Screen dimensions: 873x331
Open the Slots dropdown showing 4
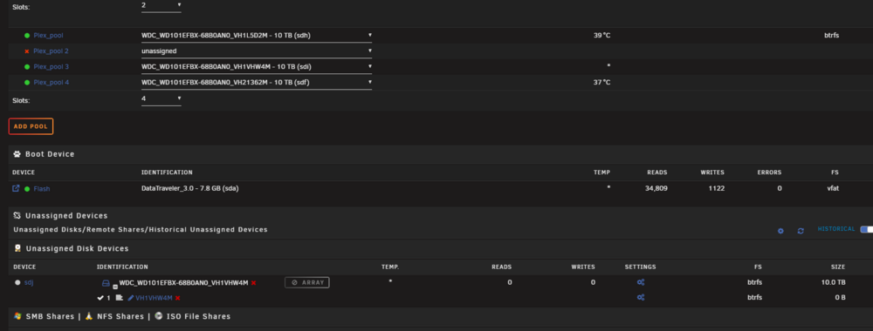[x=162, y=98]
